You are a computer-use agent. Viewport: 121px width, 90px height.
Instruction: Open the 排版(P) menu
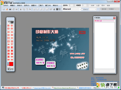20,5
